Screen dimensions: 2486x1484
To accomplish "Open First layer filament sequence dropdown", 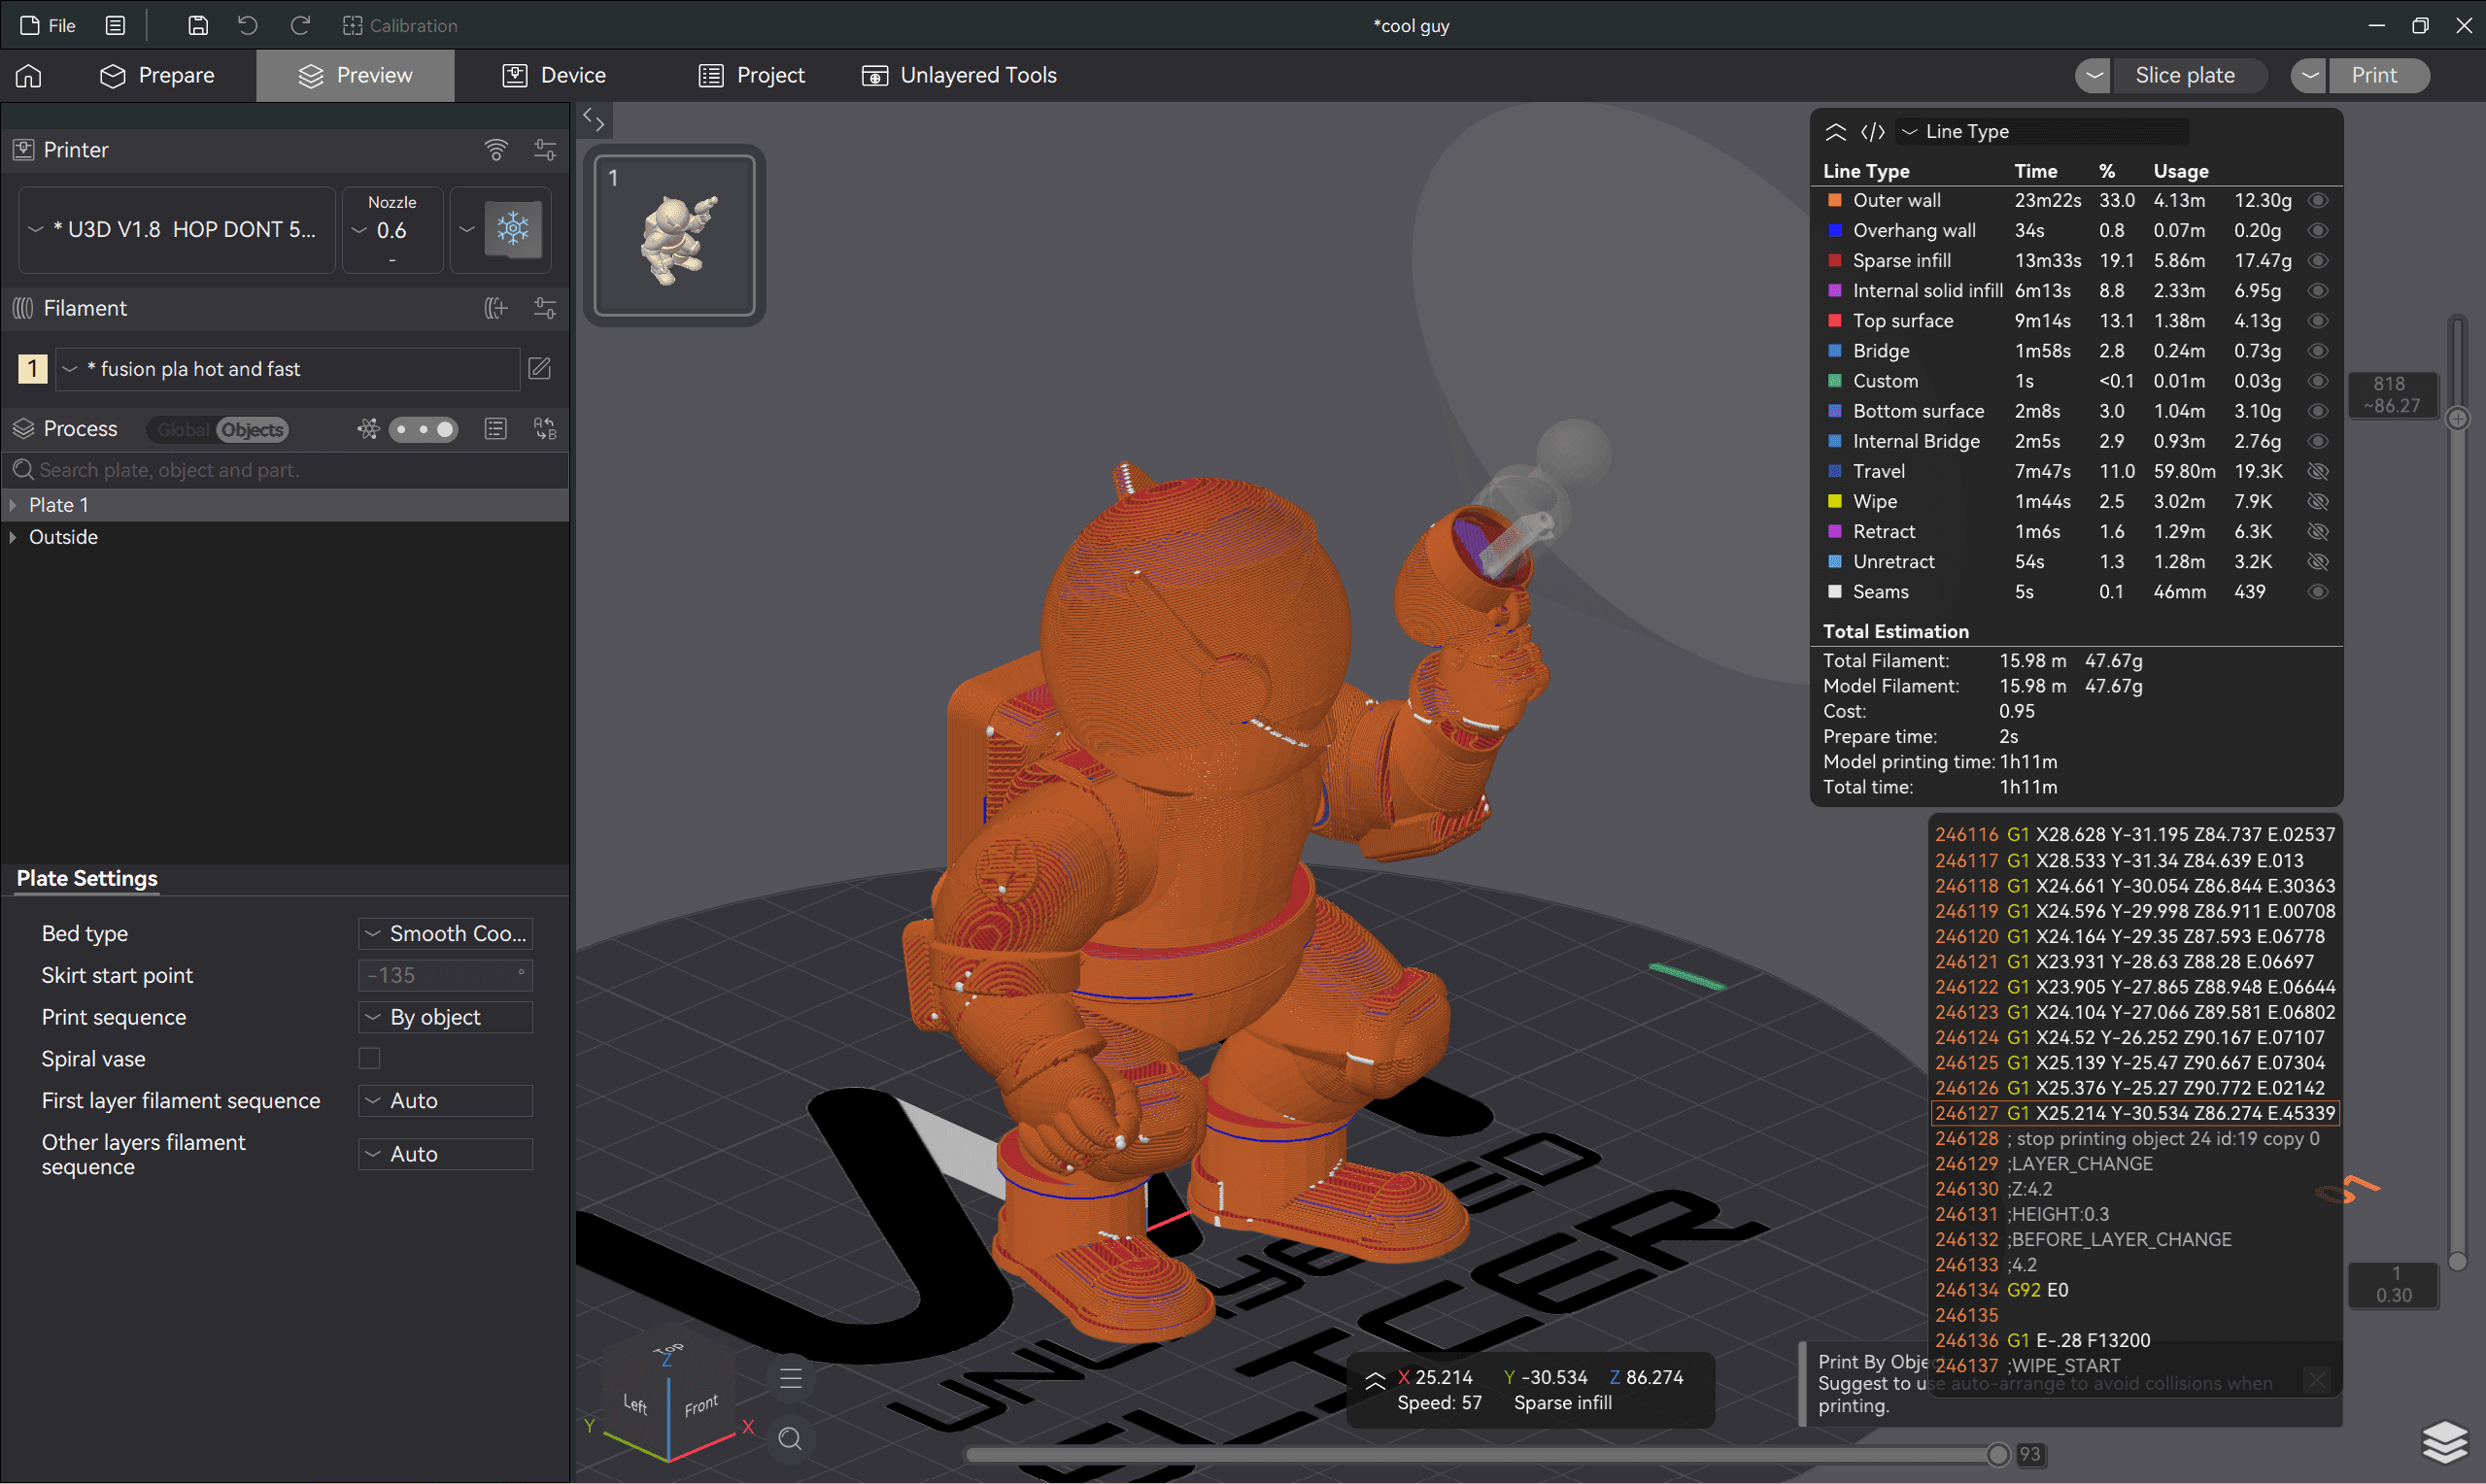I will [446, 1101].
